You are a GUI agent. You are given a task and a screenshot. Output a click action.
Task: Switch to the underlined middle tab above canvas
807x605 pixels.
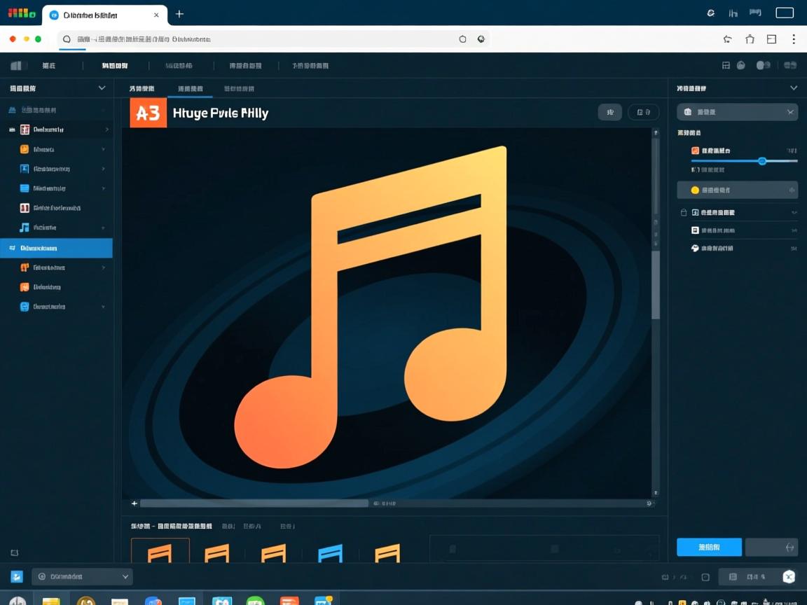point(191,89)
